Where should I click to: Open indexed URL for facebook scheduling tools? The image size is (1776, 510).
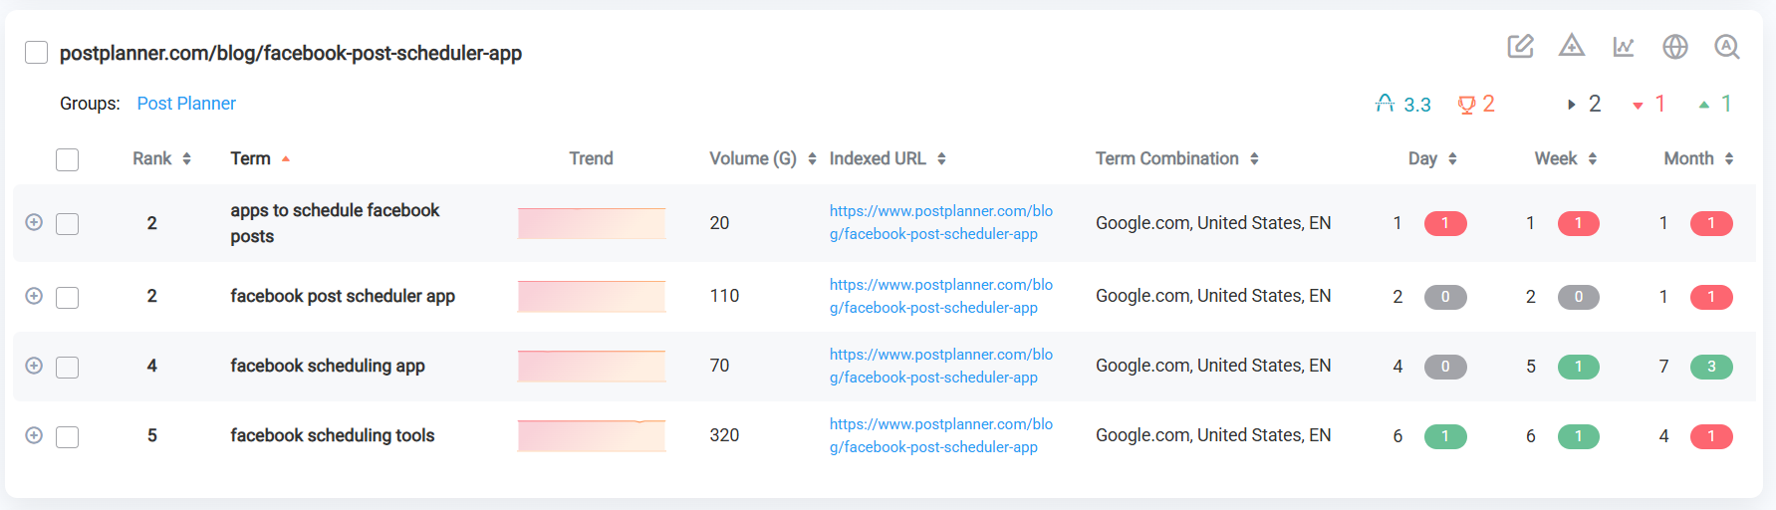tap(940, 435)
